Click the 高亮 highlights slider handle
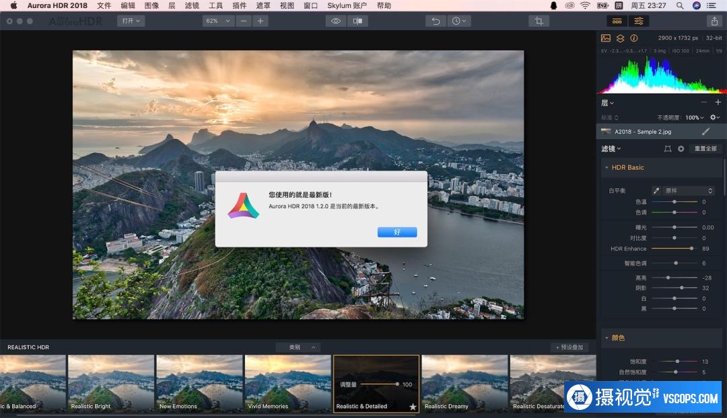Viewport: 727px width, 418px height. pyautogui.click(x=668, y=278)
